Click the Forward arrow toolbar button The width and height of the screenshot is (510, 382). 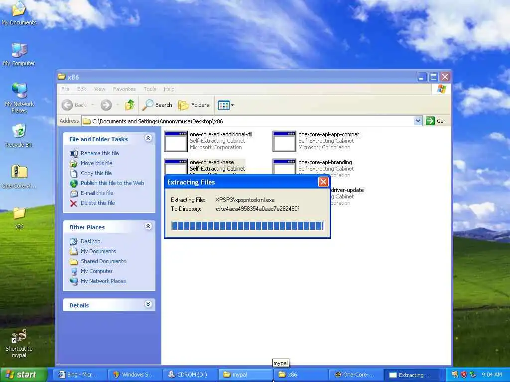106,105
